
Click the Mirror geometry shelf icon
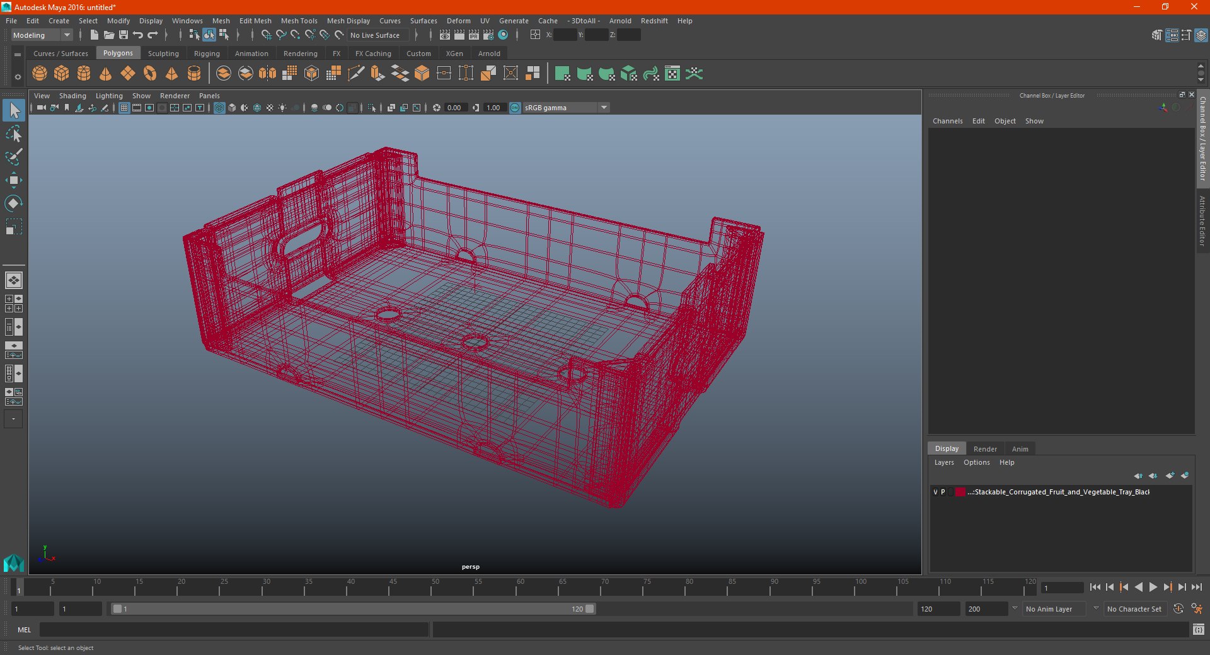[268, 74]
